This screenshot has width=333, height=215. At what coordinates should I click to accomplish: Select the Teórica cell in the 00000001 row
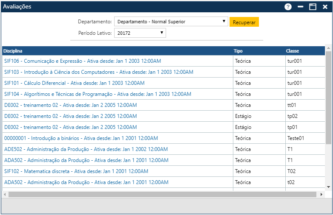pos(259,138)
